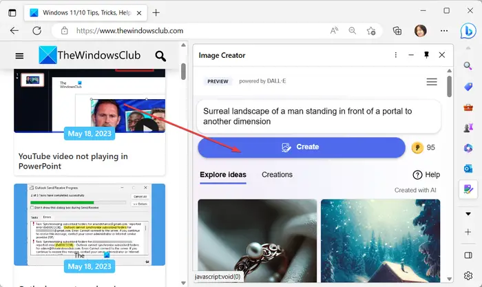482x287 pixels.
Task: Open TheWindowsClub site search
Action: click(160, 56)
